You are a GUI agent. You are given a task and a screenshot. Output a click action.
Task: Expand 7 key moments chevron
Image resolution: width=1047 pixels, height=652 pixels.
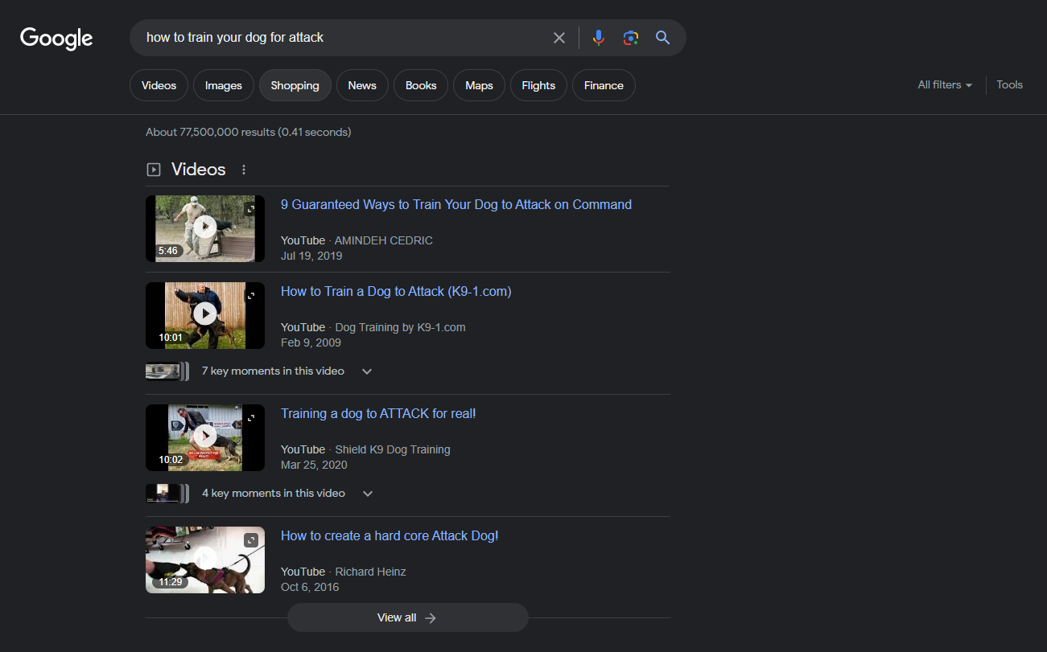[x=367, y=371]
